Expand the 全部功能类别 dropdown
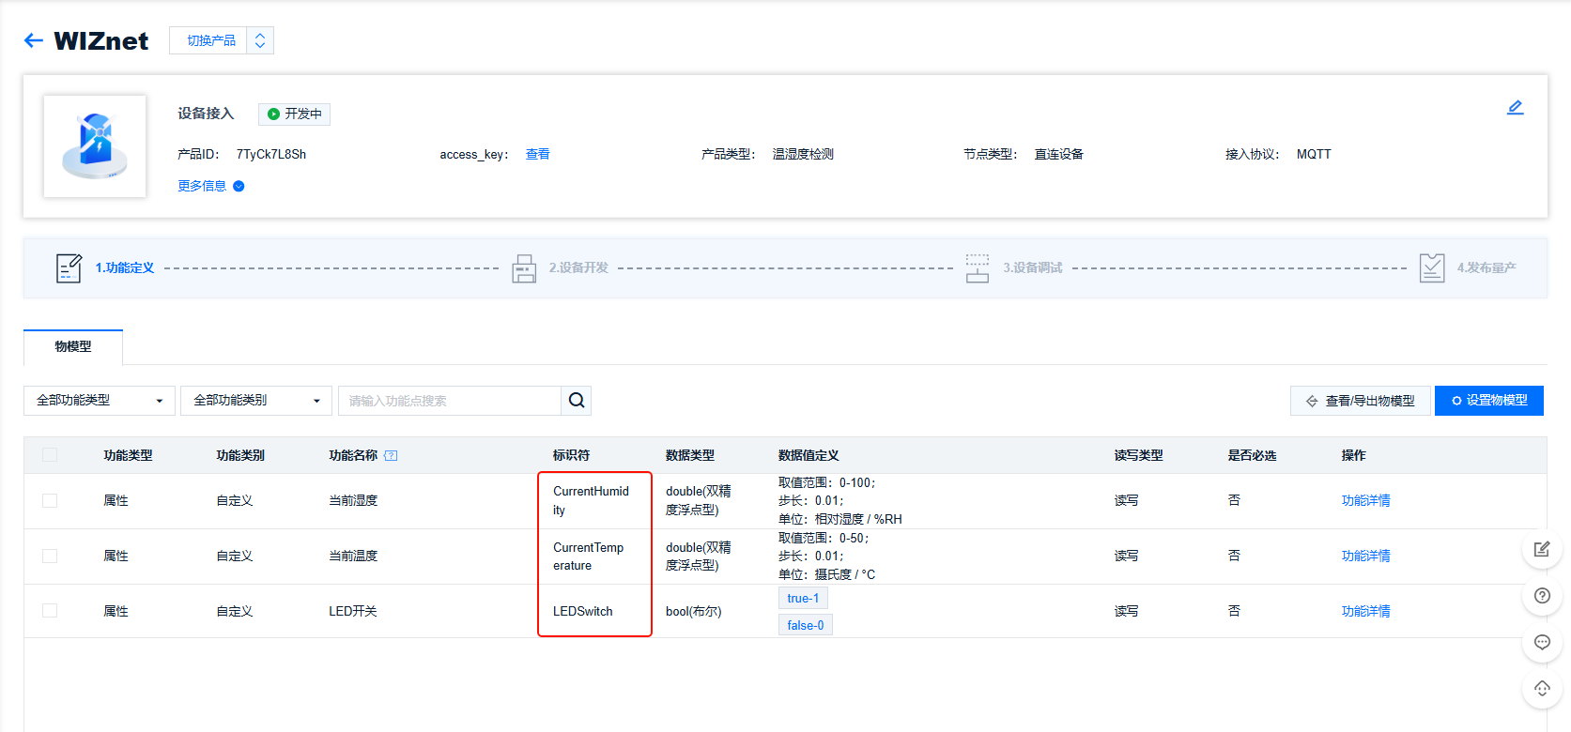1571x732 pixels. [x=255, y=401]
